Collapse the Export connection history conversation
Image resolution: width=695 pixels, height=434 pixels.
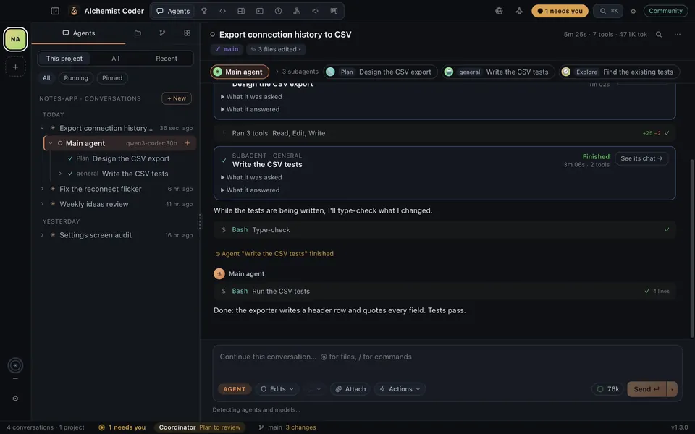[x=42, y=129]
